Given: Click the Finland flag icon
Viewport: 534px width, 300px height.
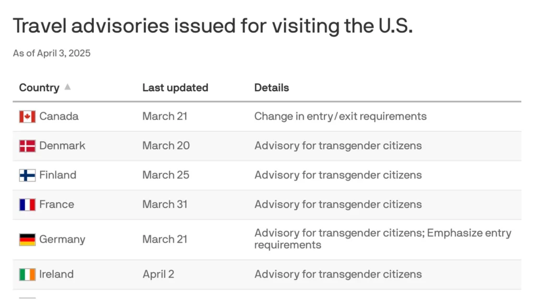Looking at the screenshot, I should click(27, 175).
